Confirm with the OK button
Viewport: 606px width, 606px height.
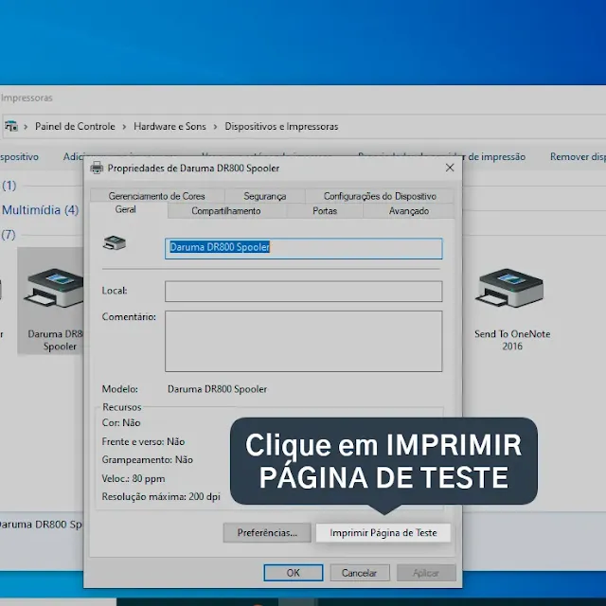click(x=294, y=572)
